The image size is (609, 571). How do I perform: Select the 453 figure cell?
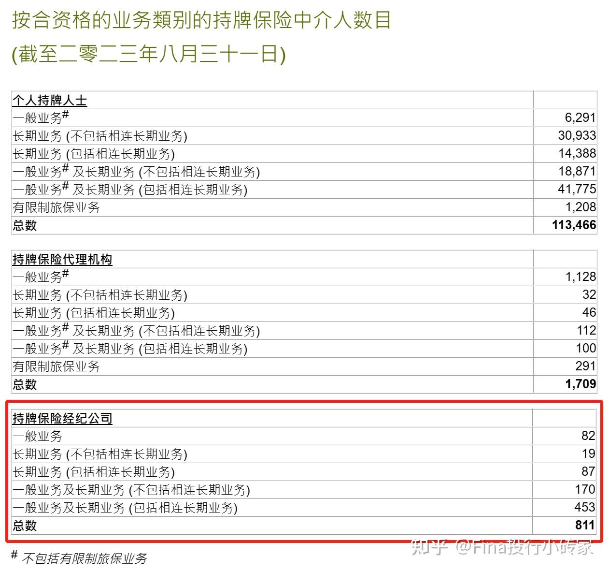pos(585,508)
